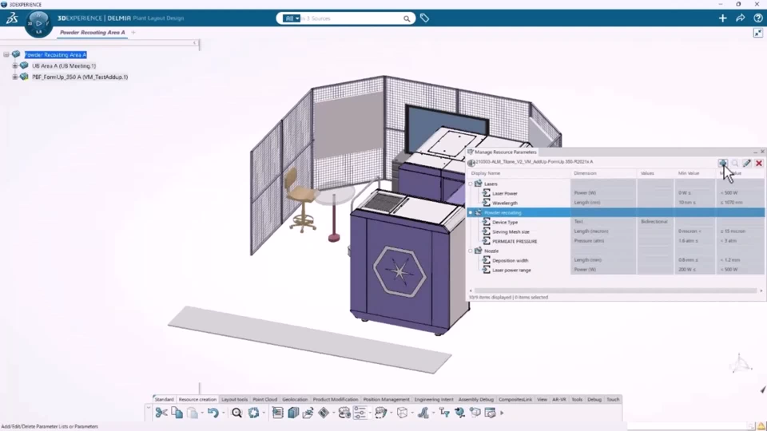
Task: Click the red X delete icon in panel
Action: 759,163
